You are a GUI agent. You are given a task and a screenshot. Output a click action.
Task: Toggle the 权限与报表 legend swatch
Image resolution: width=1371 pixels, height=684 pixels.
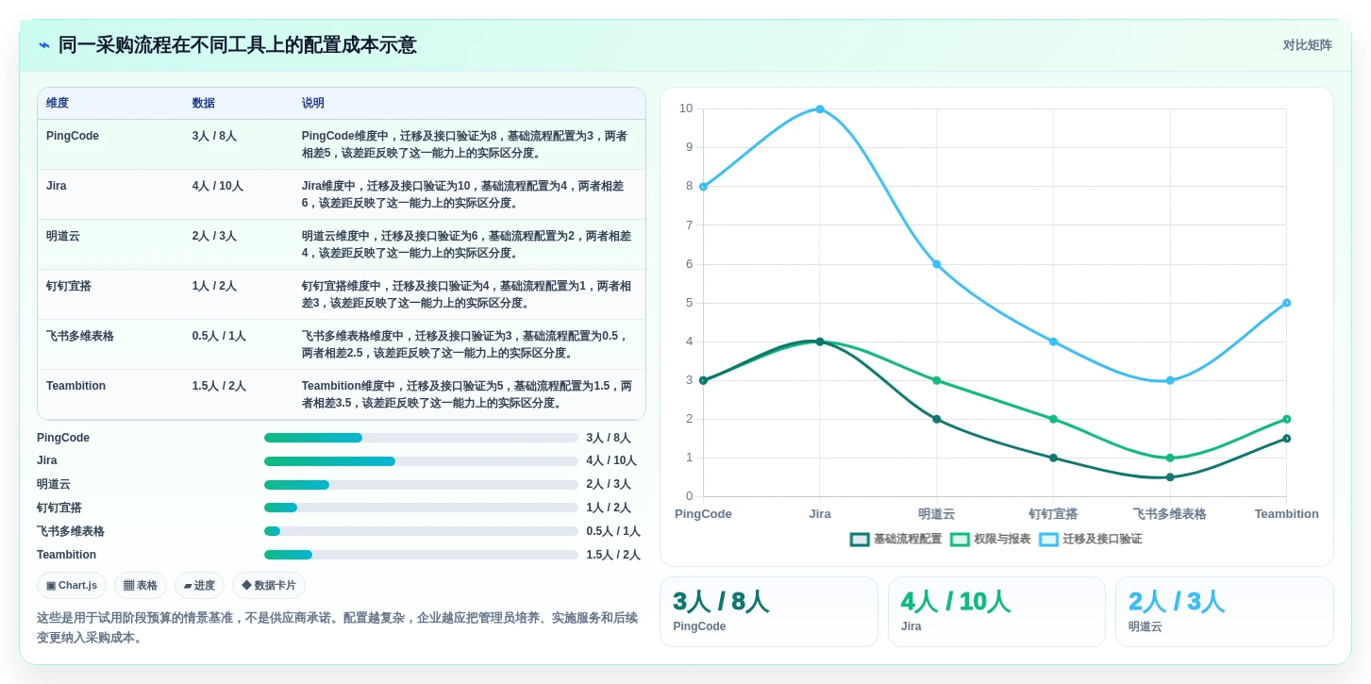960,540
